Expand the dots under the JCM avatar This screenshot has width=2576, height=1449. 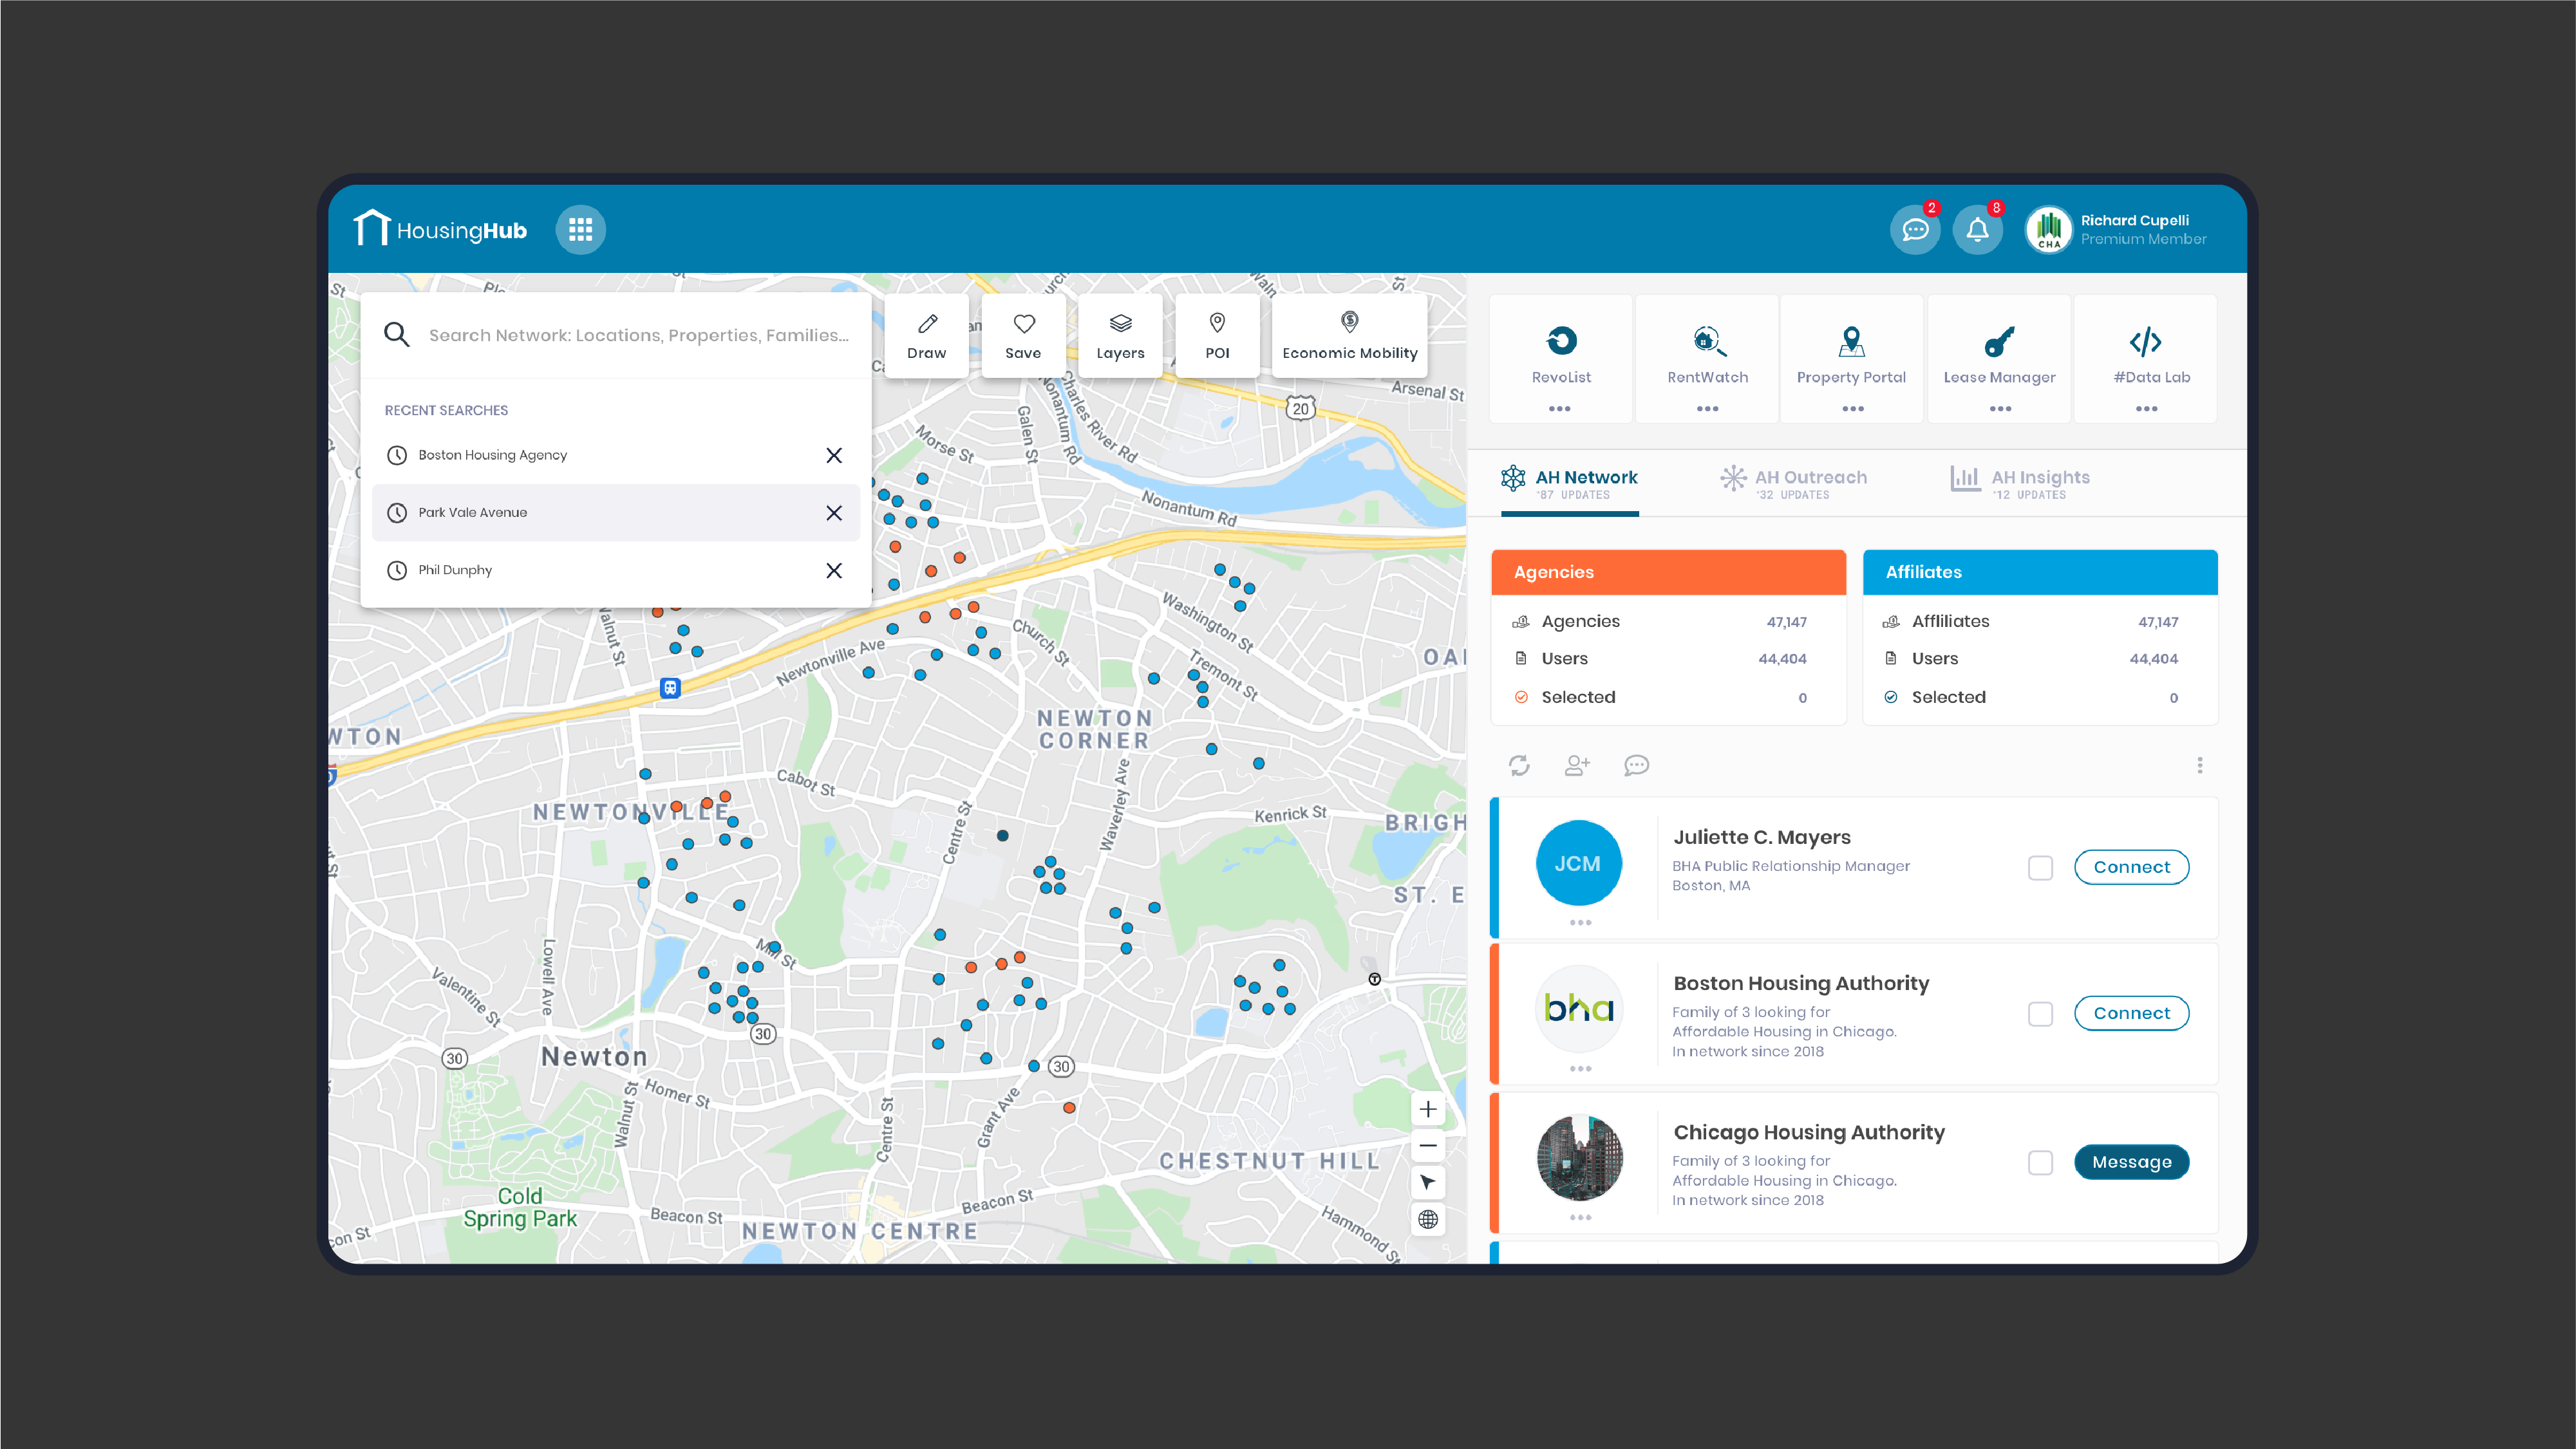(1579, 922)
